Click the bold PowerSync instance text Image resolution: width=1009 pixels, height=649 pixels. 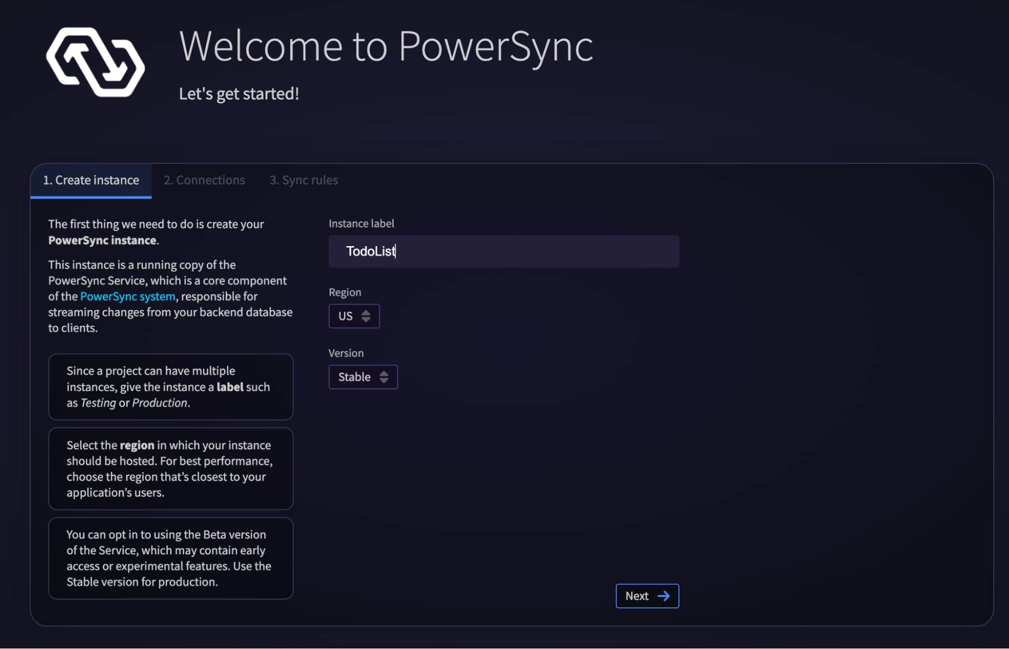(102, 240)
